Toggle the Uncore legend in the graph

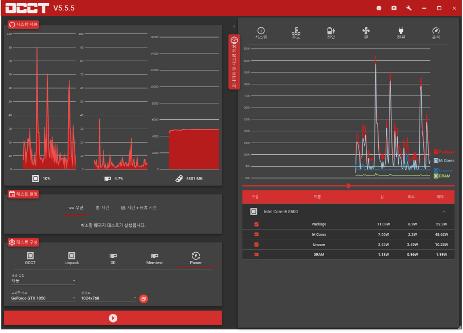click(x=443, y=170)
